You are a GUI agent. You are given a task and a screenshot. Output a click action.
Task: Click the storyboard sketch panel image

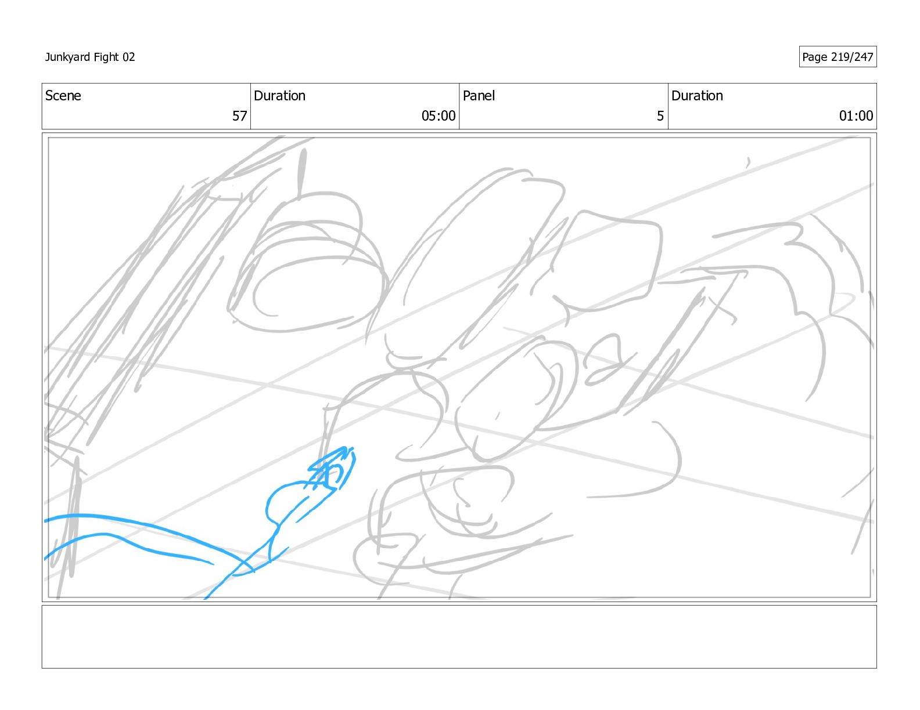(459, 367)
